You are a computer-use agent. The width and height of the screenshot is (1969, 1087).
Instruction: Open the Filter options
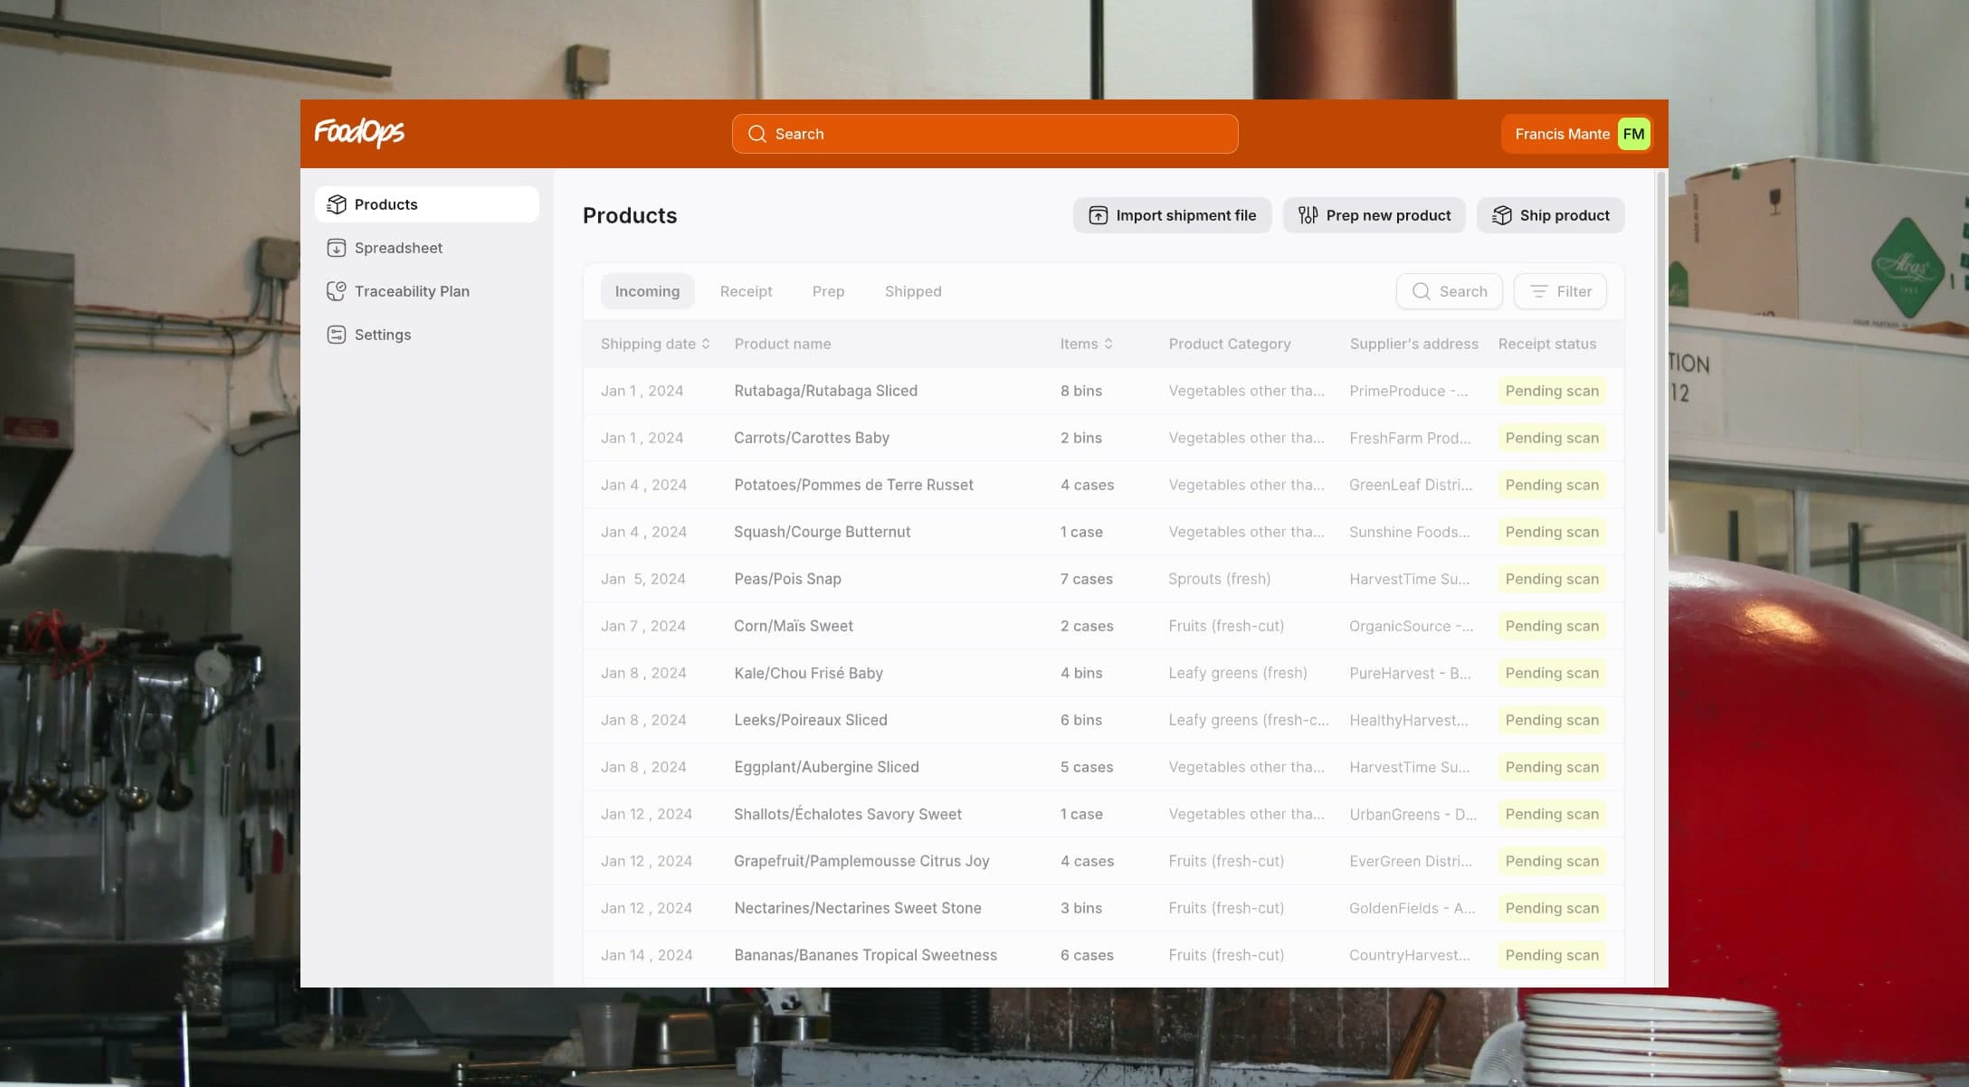[1560, 291]
